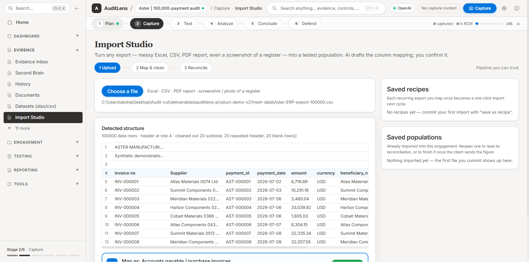The width and height of the screenshot is (529, 262).
Task: Open the Home page in sidebar
Action: 22,22
